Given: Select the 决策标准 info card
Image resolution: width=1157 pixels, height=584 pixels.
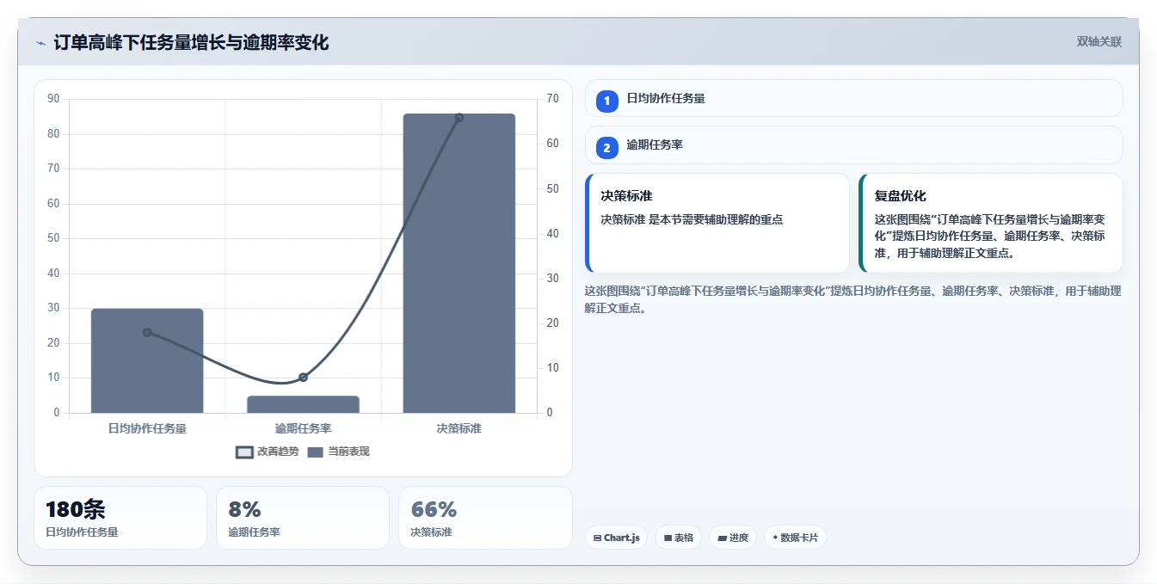Looking at the screenshot, I should coord(717,223).
